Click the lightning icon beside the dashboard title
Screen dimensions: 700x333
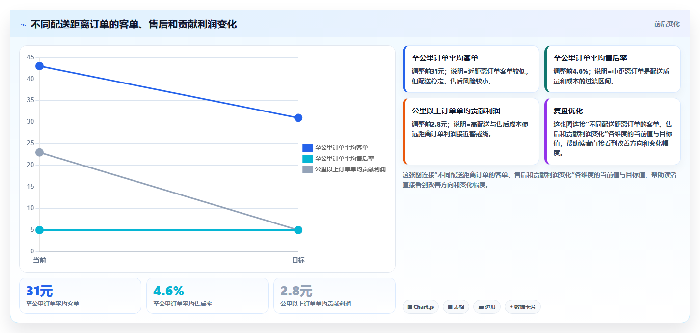coord(23,25)
